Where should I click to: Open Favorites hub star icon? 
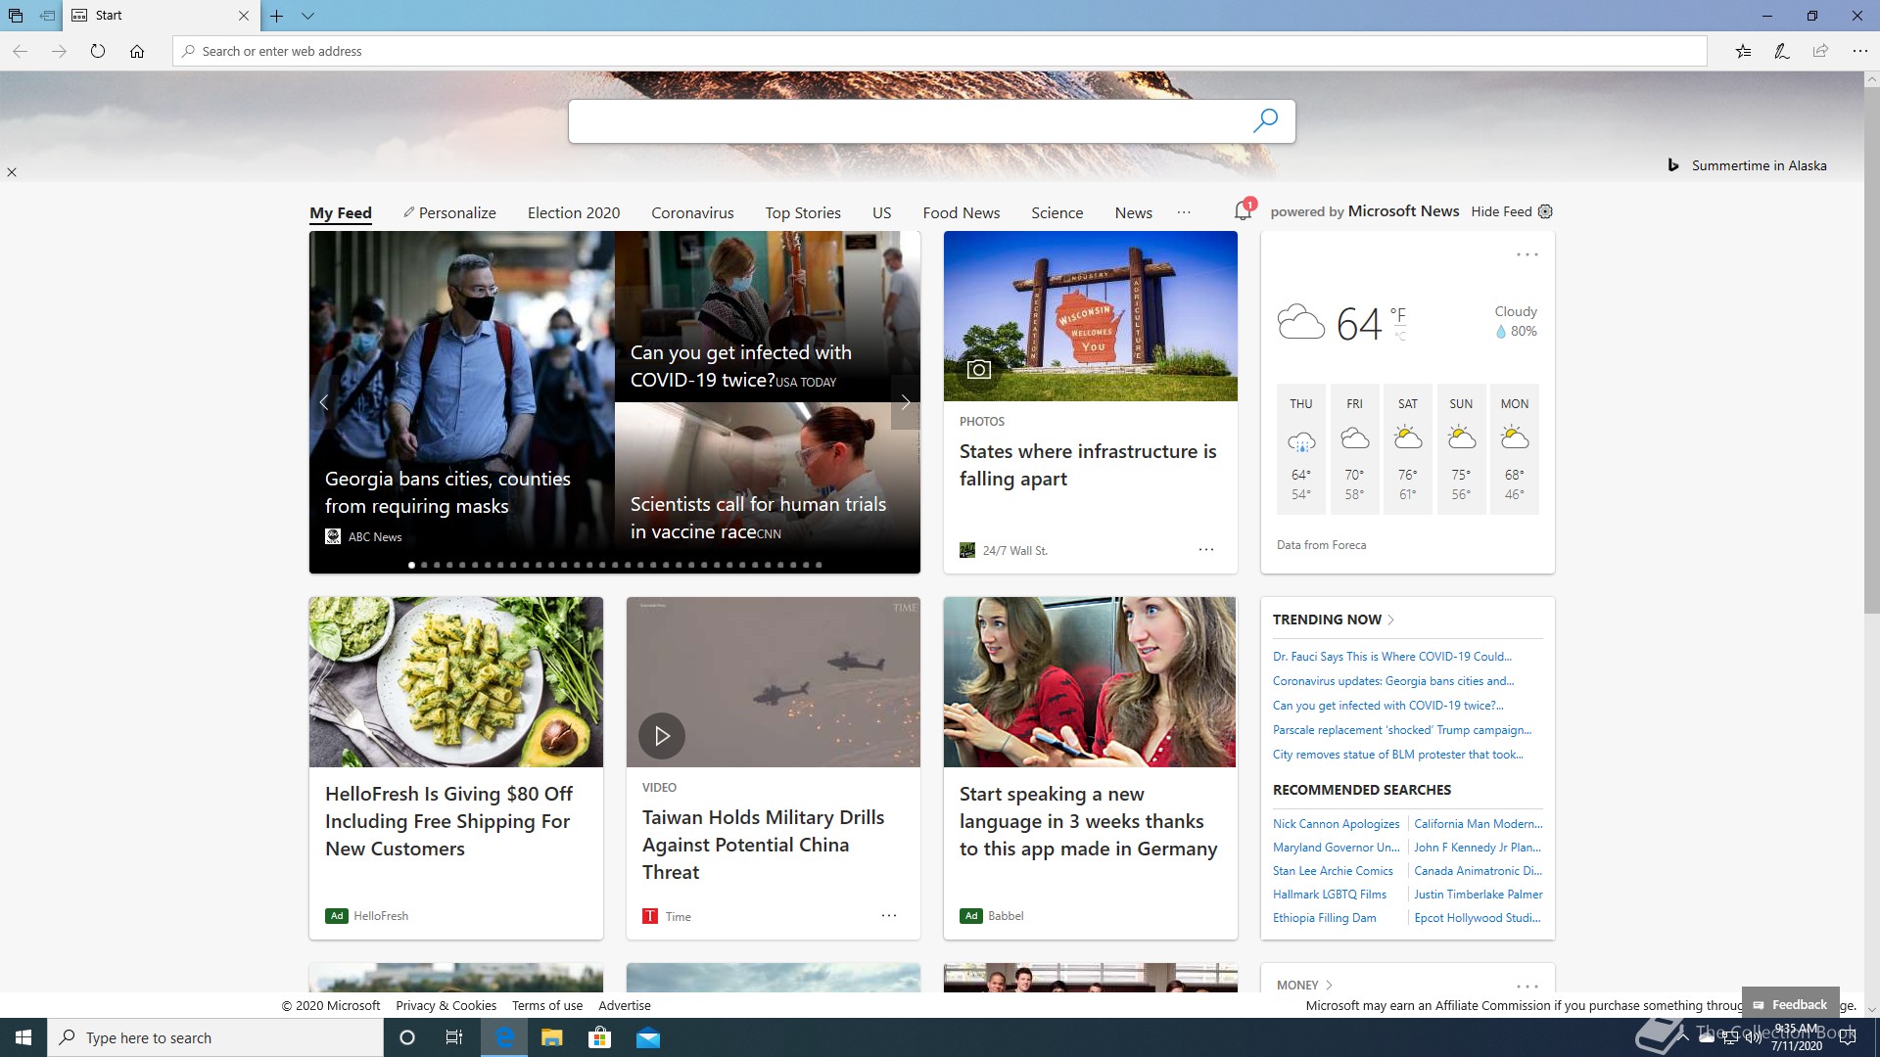point(1743,51)
